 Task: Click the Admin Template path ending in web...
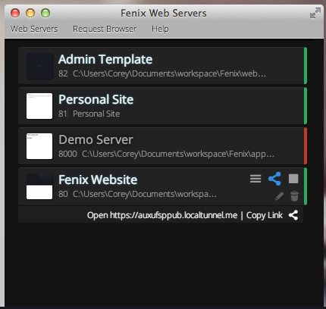click(169, 73)
